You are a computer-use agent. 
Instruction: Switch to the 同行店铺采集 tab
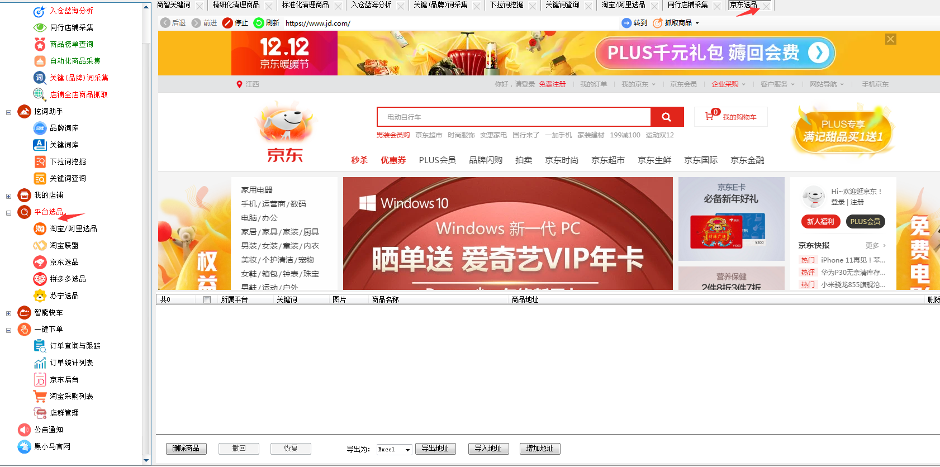coord(687,4)
